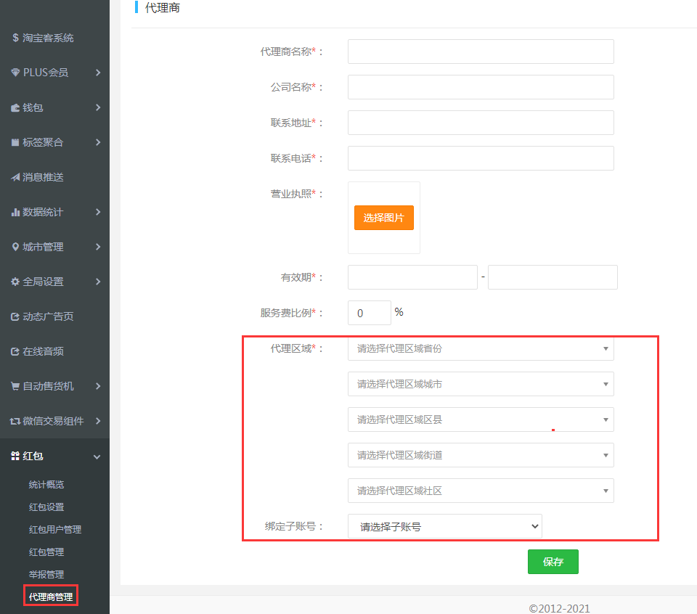Click the 服务费比例 percentage input box
697x614 pixels.
point(369,314)
